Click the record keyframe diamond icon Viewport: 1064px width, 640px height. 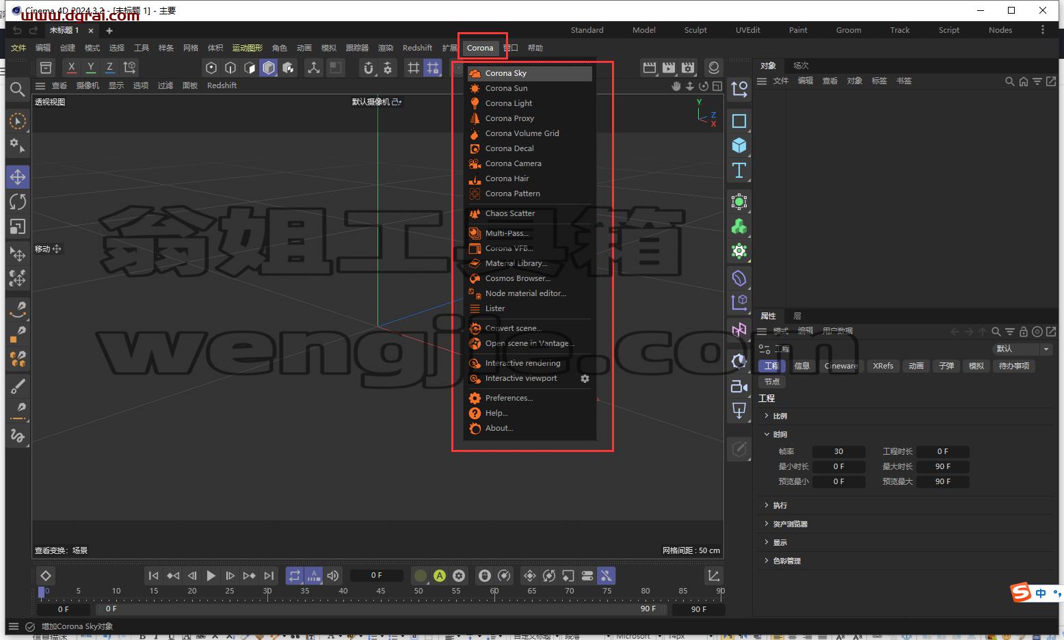(x=45, y=576)
